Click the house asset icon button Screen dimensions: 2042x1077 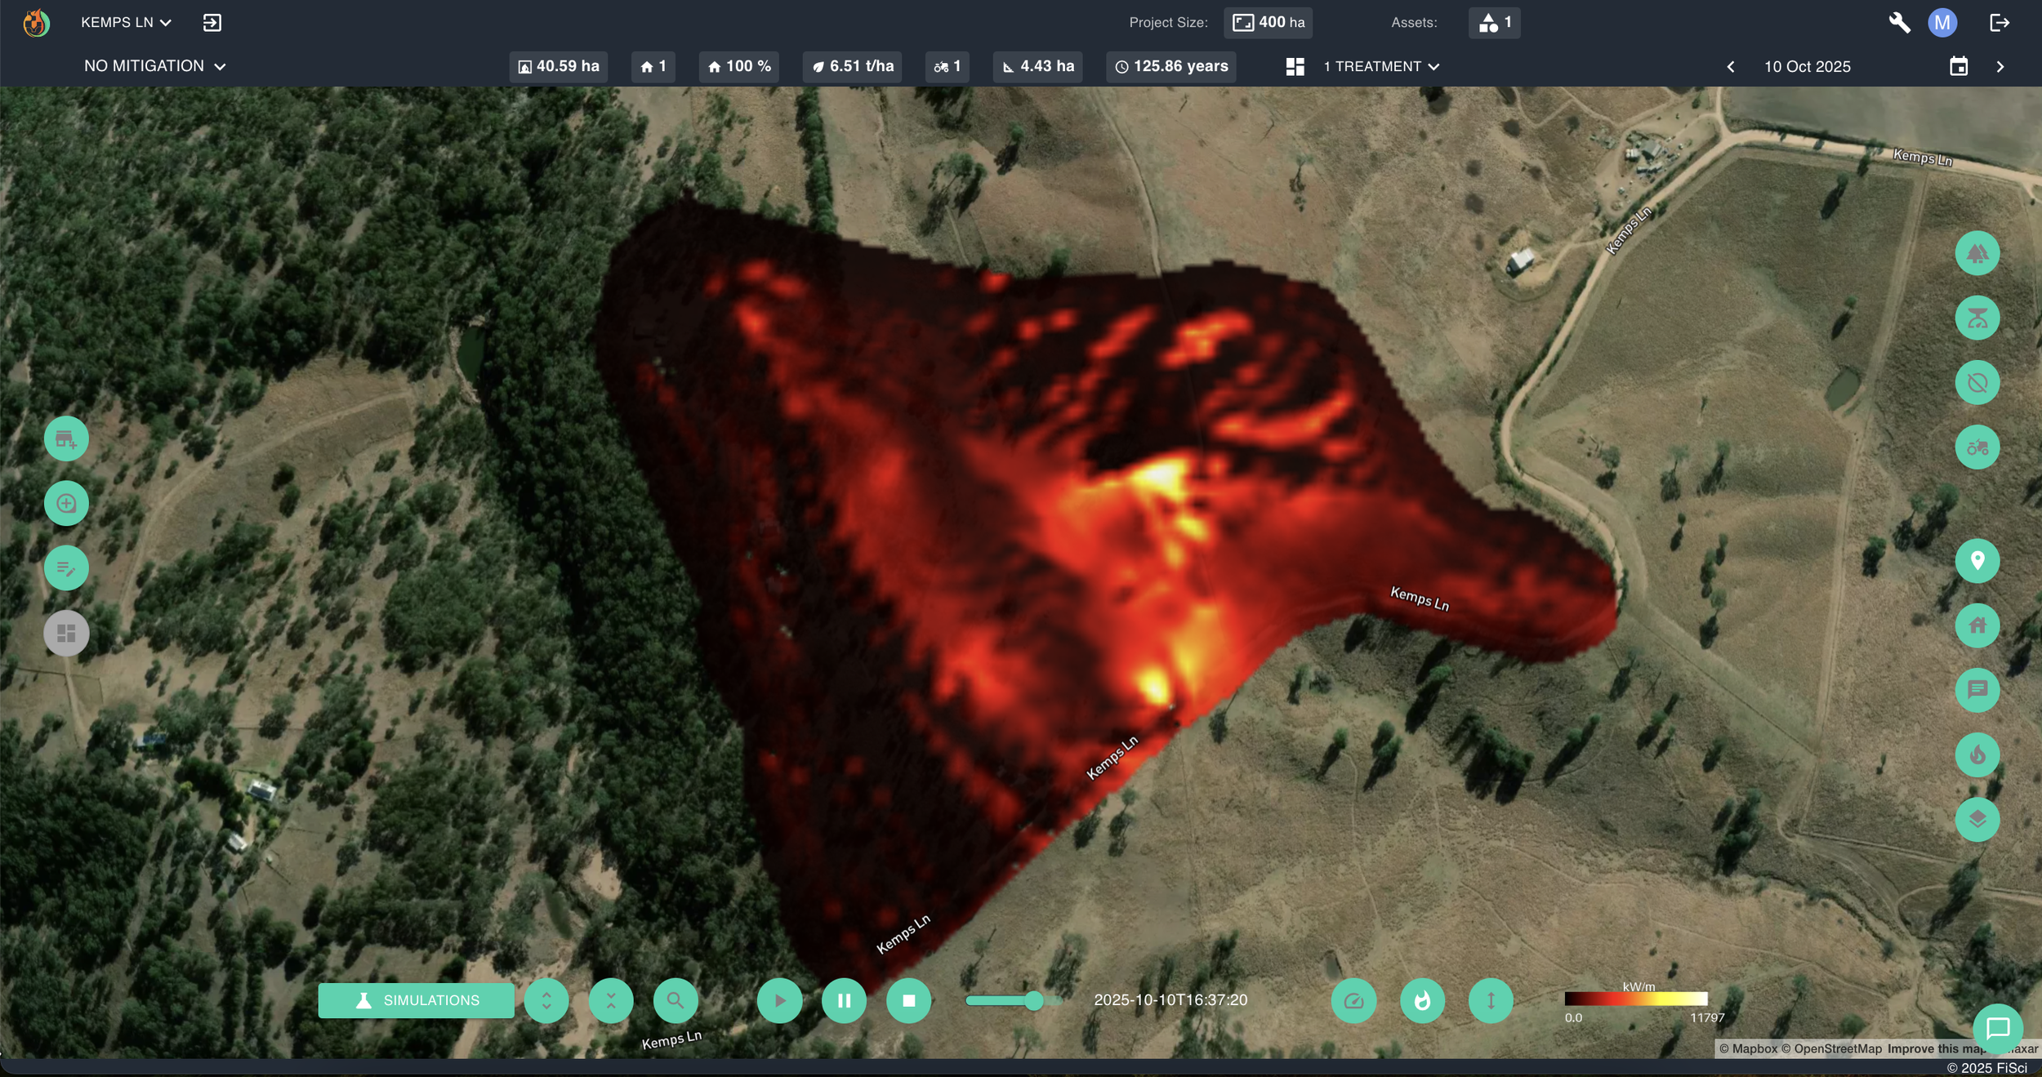coord(1977,625)
